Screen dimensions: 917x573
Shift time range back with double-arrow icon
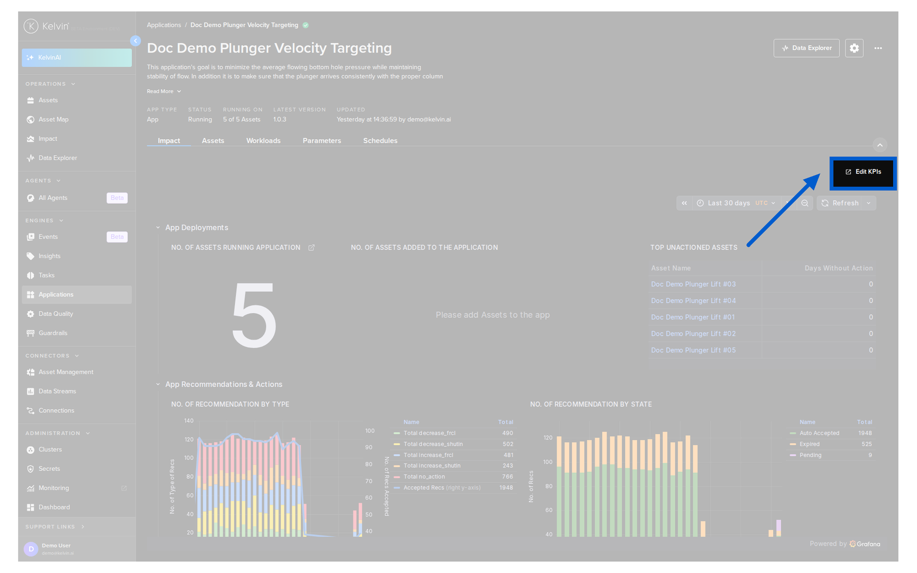(684, 203)
